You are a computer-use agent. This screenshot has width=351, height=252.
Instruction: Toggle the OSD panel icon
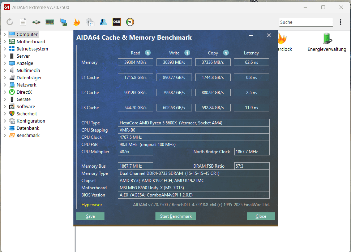coord(117,22)
